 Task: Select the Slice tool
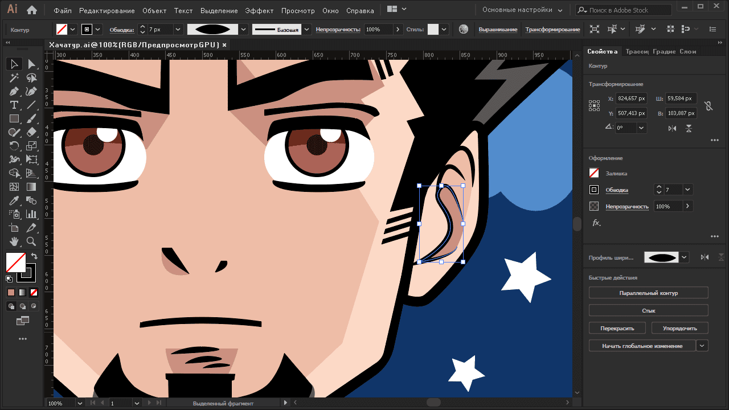(x=31, y=228)
